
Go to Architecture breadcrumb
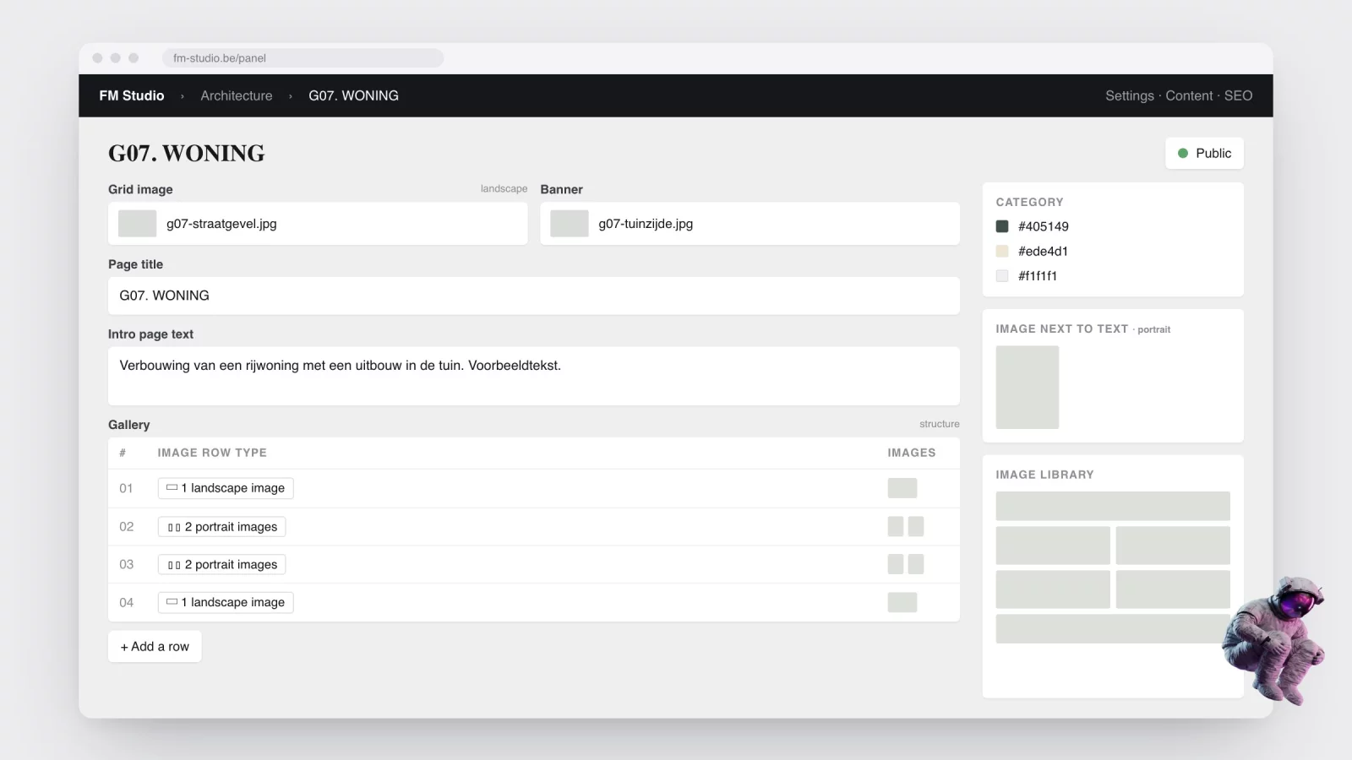click(x=237, y=95)
